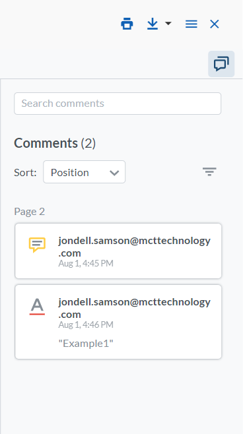Print the document using the printer icon
This screenshot has width=243, height=434.
tap(127, 24)
